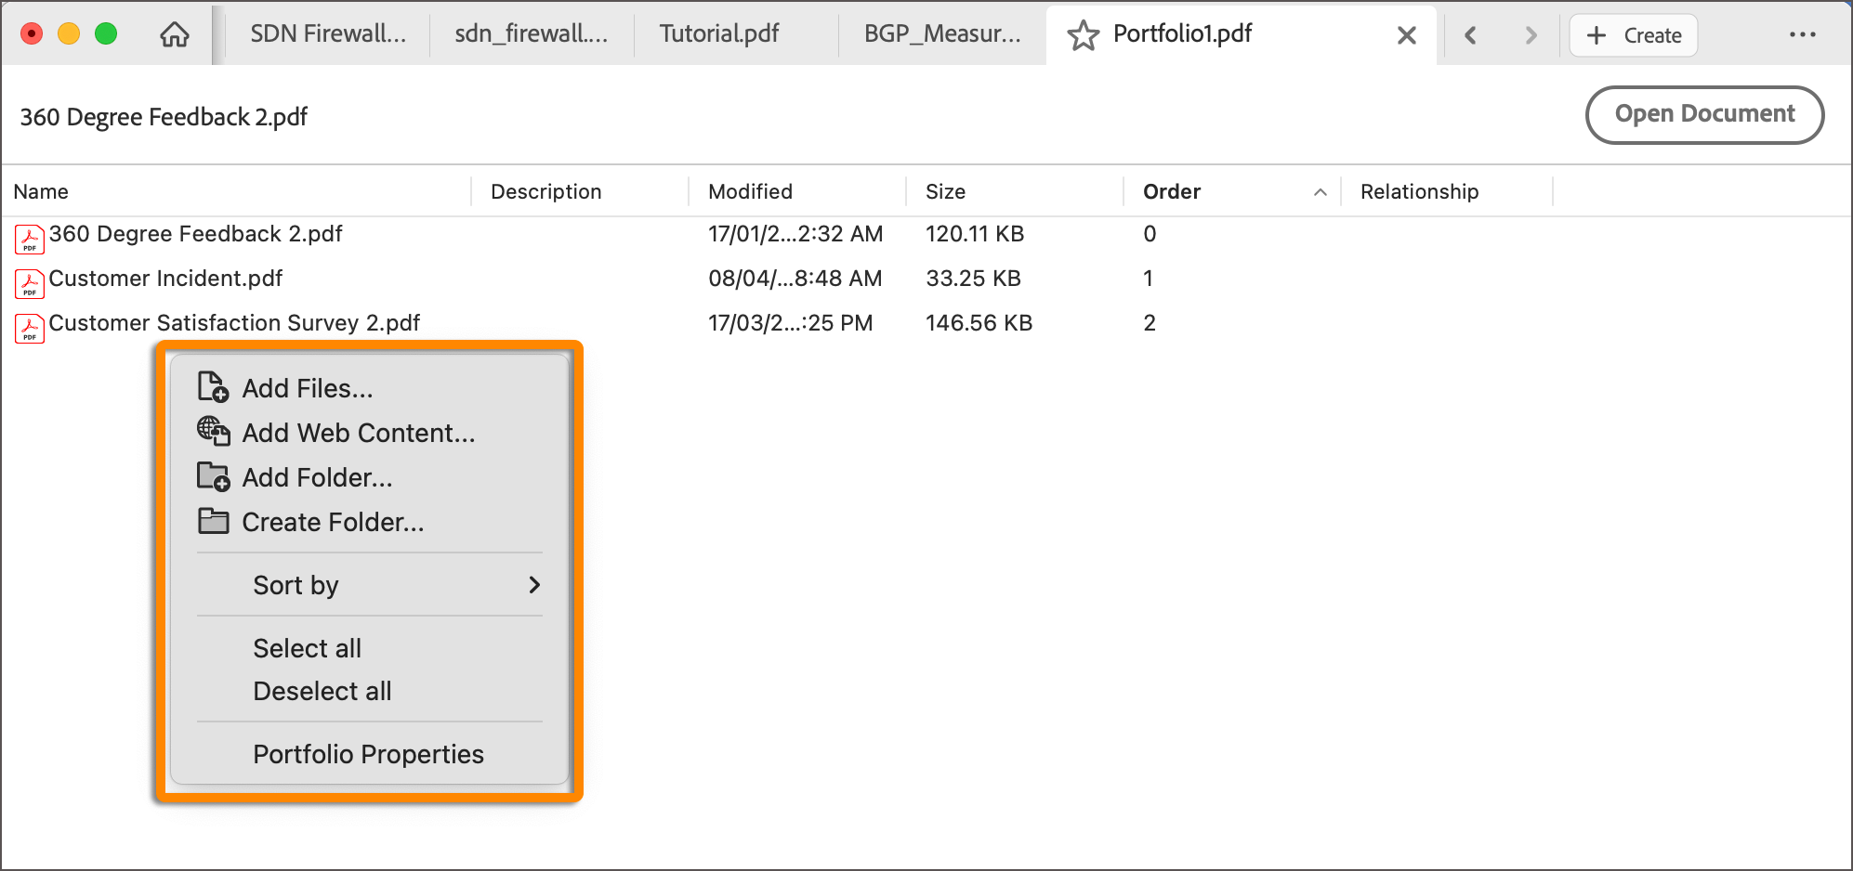Open Portfolio Properties from the menu

[368, 753]
